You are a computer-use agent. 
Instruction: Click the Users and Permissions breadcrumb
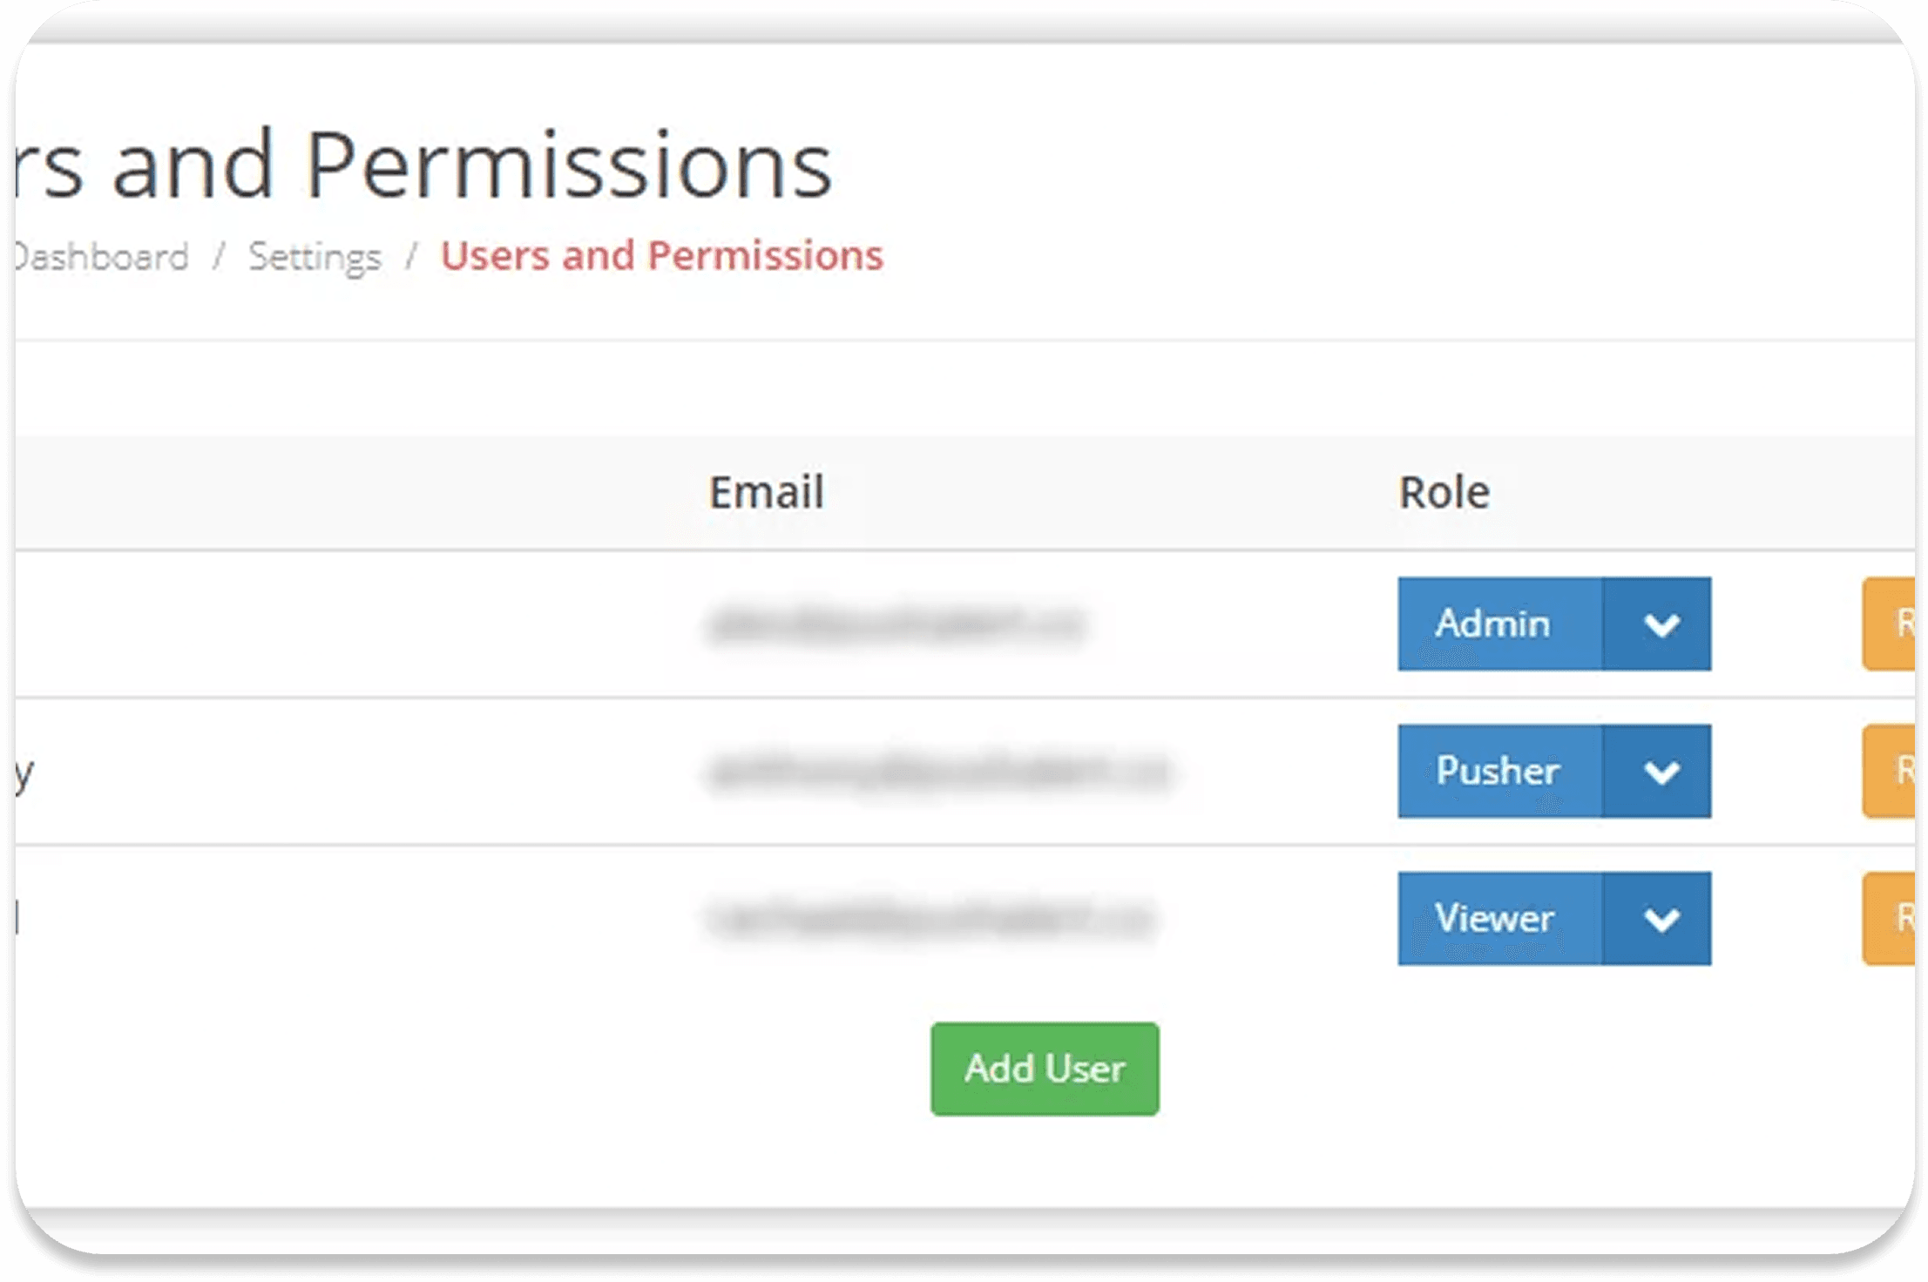661,255
